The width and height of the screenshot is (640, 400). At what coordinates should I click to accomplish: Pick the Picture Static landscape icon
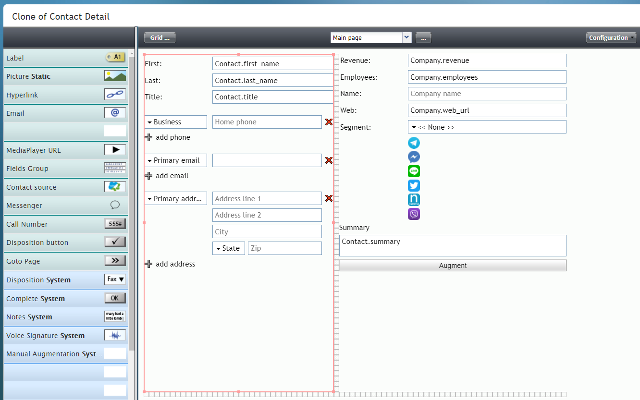[x=115, y=76]
